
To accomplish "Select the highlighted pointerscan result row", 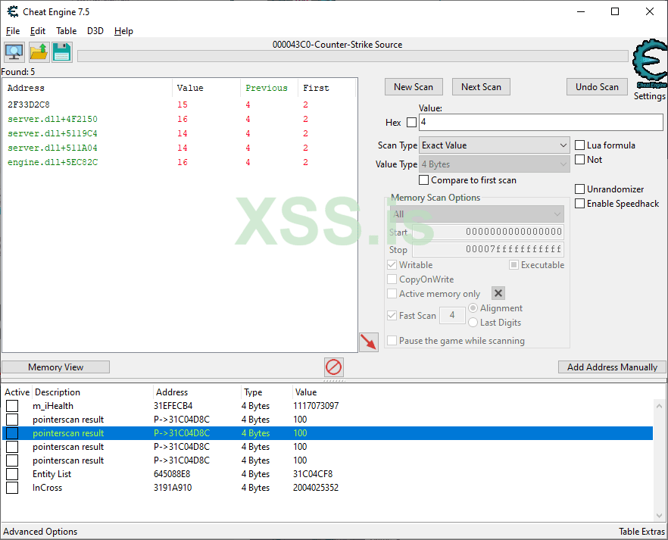I will 328,433.
